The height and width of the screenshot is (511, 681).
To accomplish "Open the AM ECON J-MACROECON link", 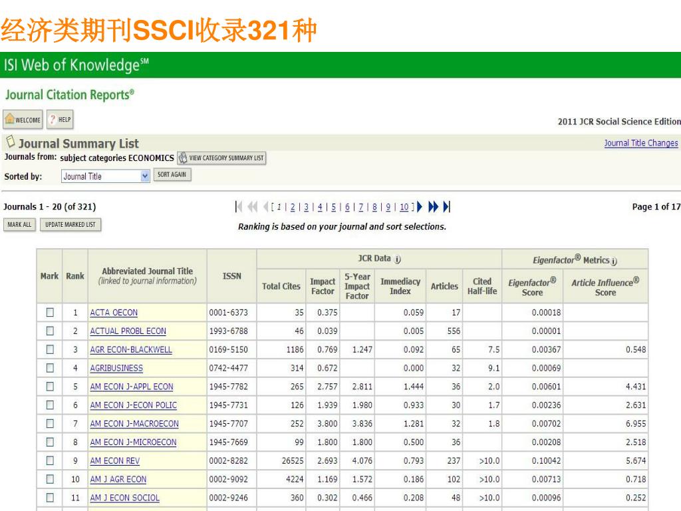I will 134,423.
